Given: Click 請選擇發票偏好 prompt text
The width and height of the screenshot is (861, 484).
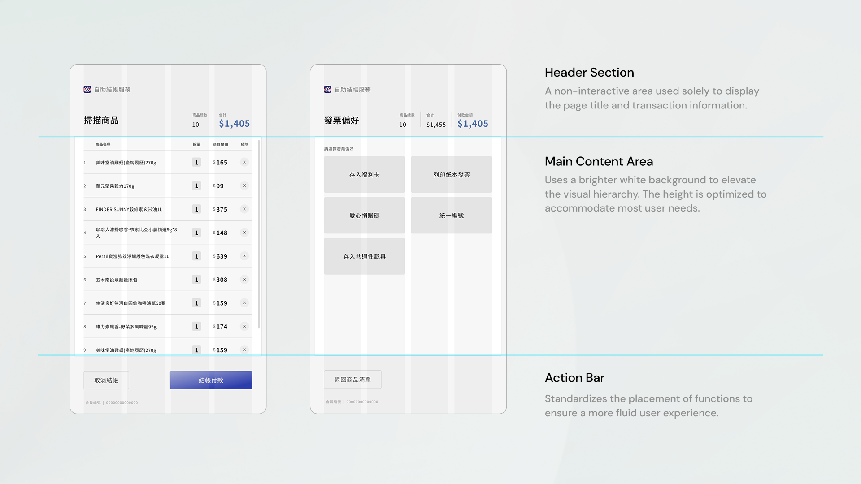Looking at the screenshot, I should (x=339, y=149).
